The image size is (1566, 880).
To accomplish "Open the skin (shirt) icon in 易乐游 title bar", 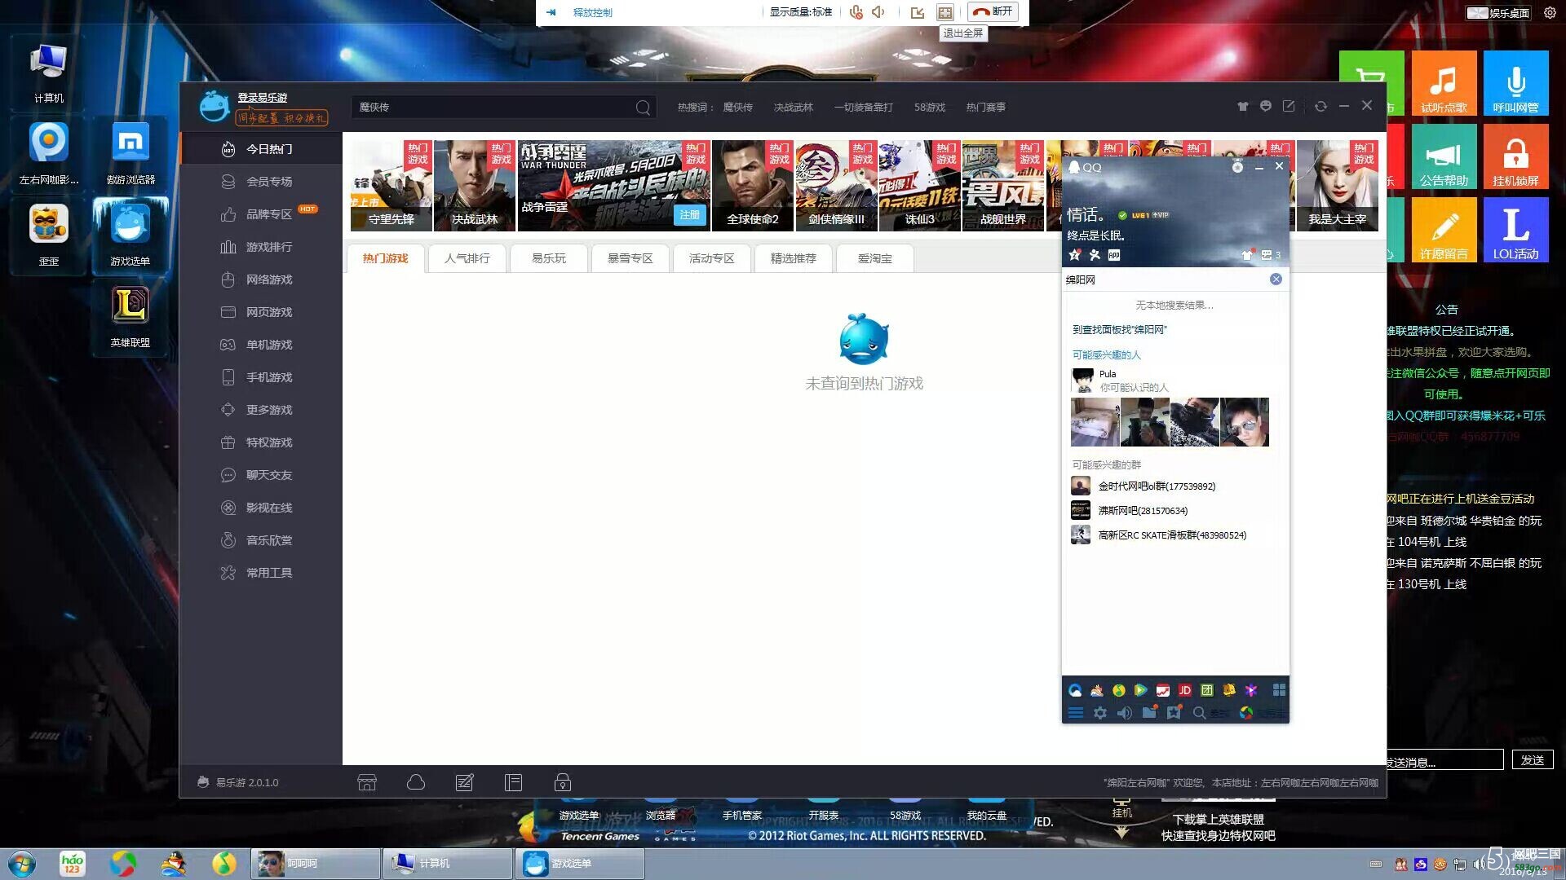I will 1243,106.
